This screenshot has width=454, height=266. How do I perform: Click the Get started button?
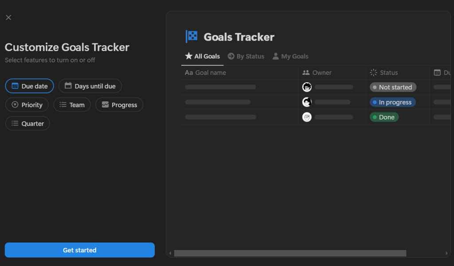80,250
